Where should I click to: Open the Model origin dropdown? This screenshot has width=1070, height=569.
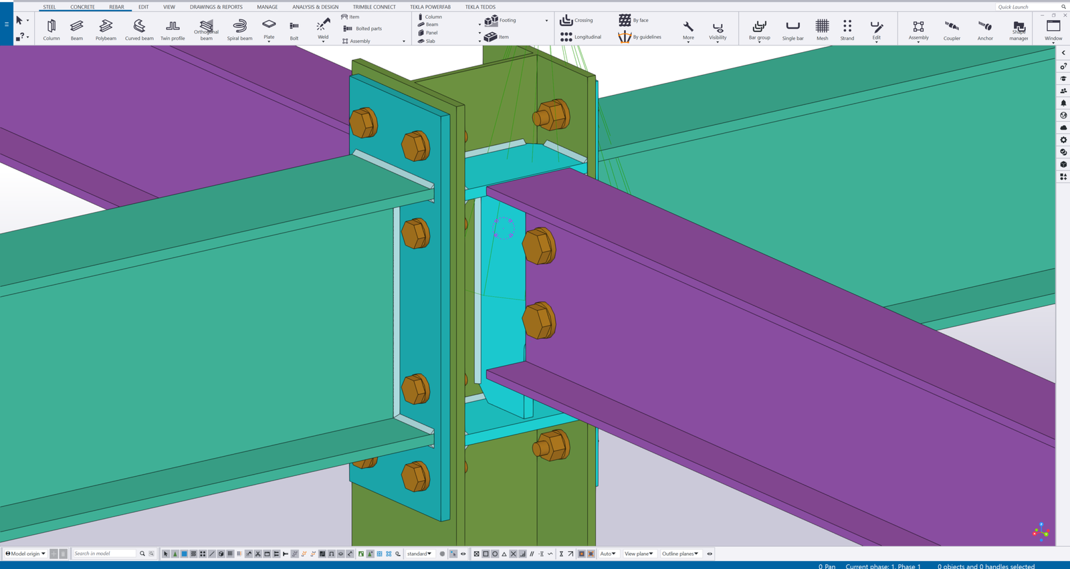(x=26, y=554)
